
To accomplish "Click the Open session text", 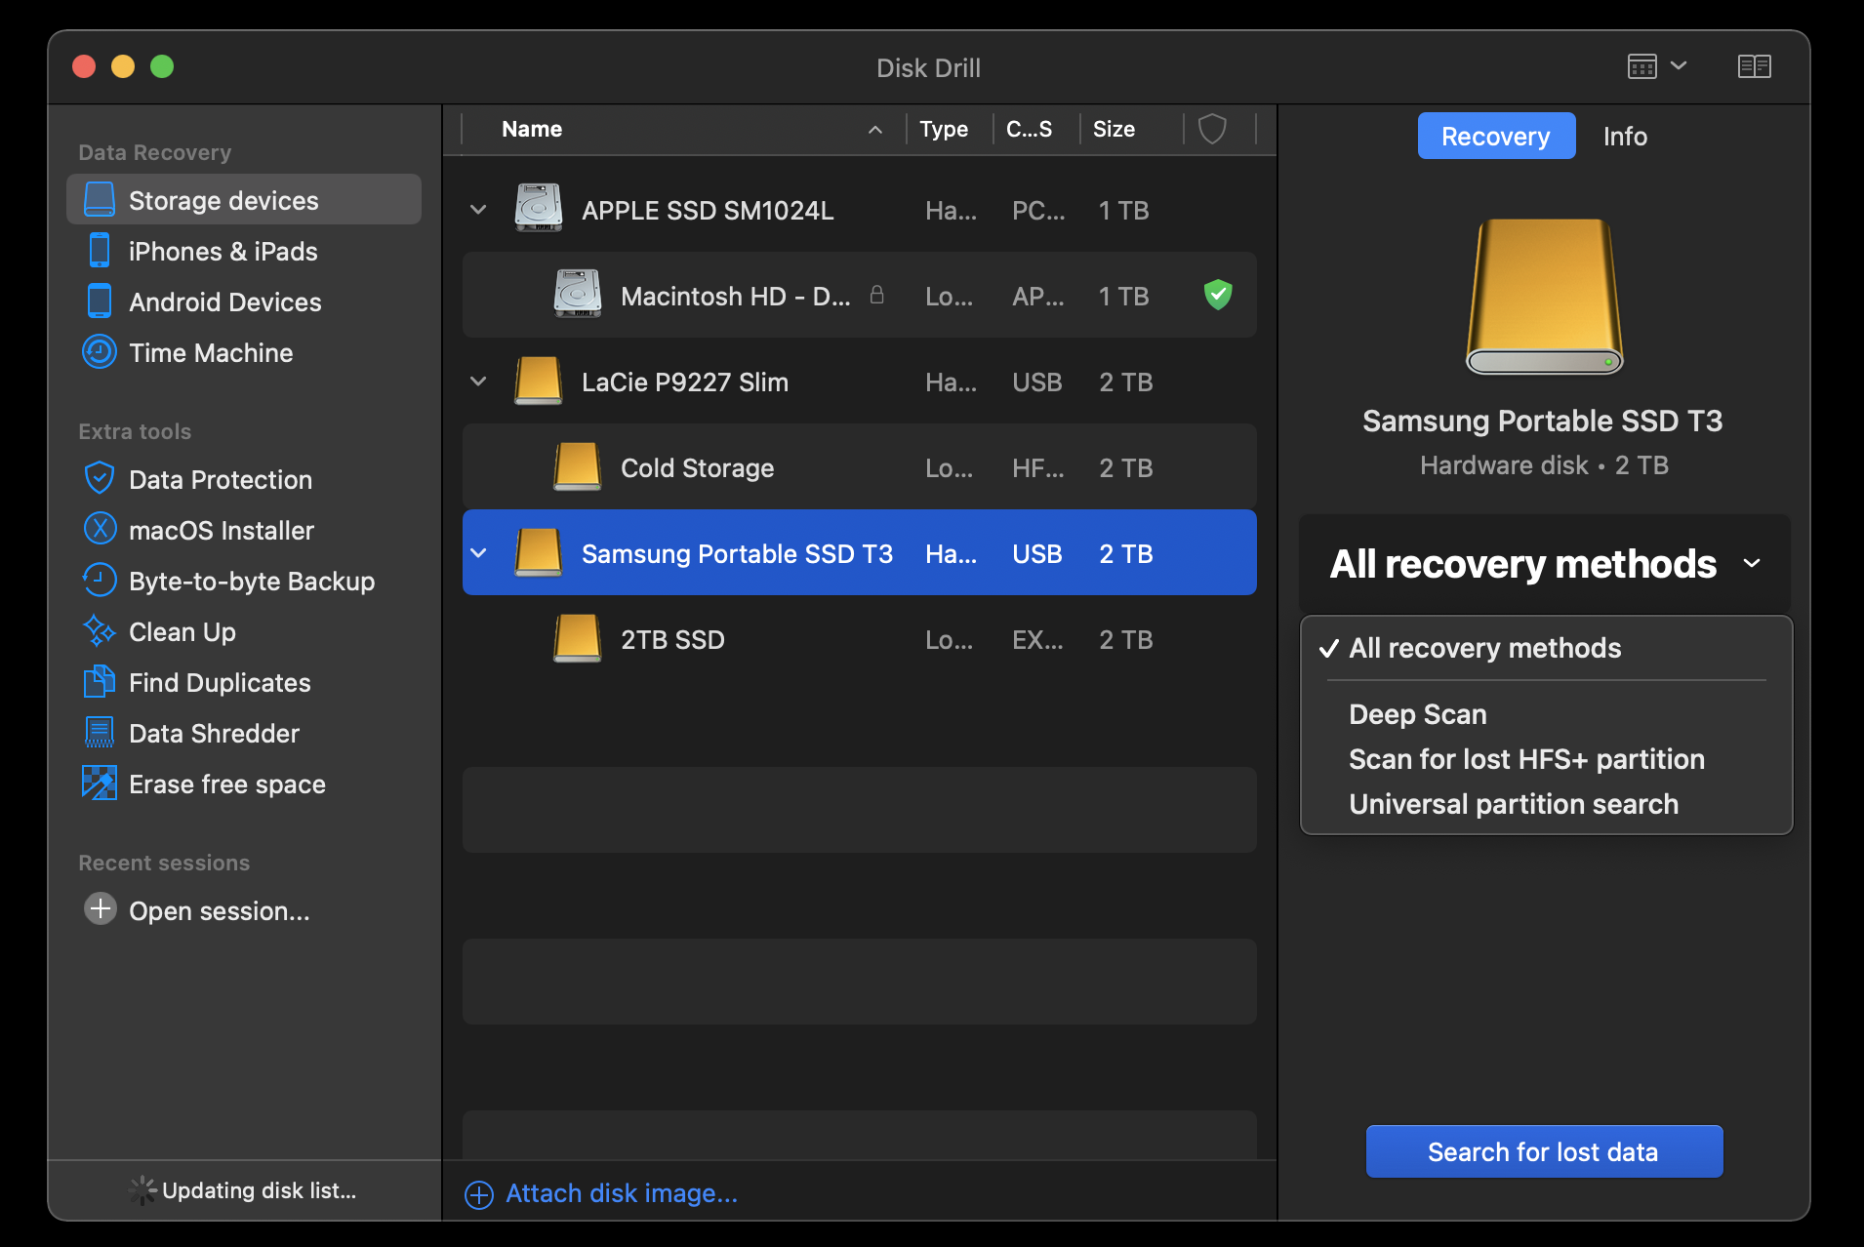I will point(219,910).
